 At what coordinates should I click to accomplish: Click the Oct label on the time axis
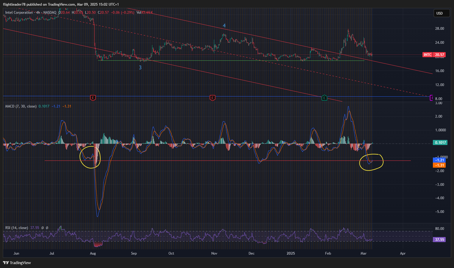click(171, 253)
